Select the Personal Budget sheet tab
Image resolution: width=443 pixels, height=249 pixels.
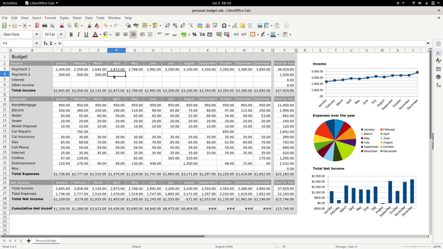(x=46, y=241)
